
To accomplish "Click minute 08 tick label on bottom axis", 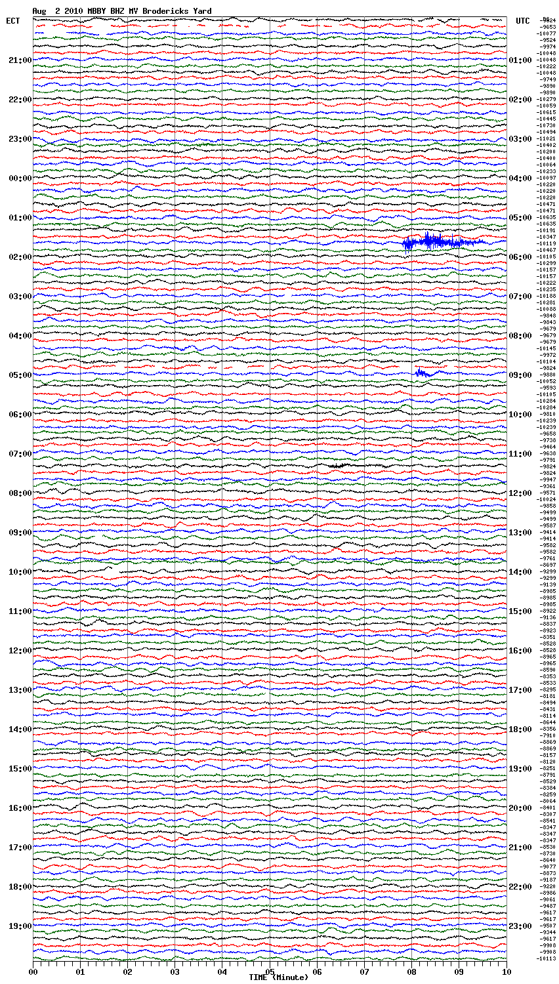I will (x=411, y=971).
